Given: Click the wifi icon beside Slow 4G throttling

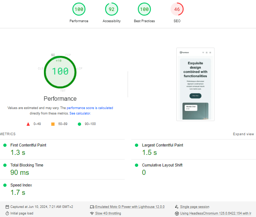Looking at the screenshot, I should pyautogui.click(x=92, y=213).
